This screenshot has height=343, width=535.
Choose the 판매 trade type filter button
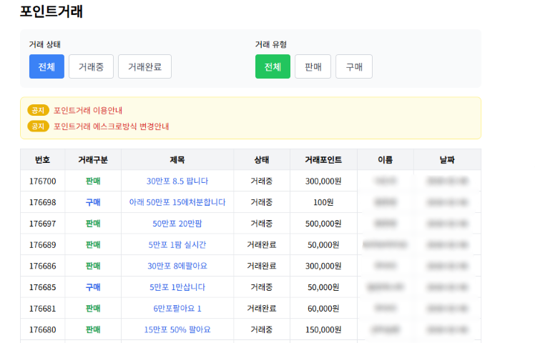point(313,66)
